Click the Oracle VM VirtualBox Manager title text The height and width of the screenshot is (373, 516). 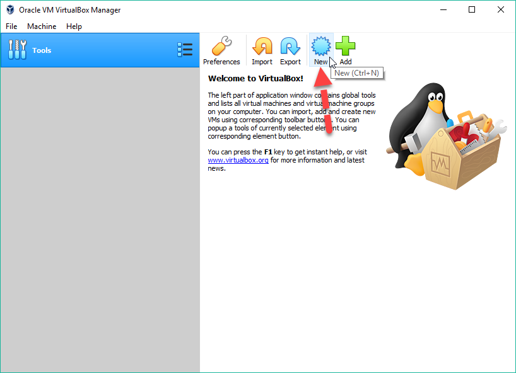(69, 10)
